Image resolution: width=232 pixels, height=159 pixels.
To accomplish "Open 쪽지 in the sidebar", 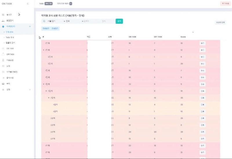I will tap(8, 84).
